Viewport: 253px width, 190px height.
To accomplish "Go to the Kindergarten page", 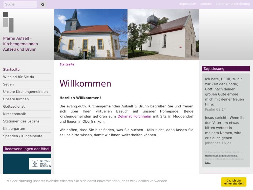I will coord(14,128).
